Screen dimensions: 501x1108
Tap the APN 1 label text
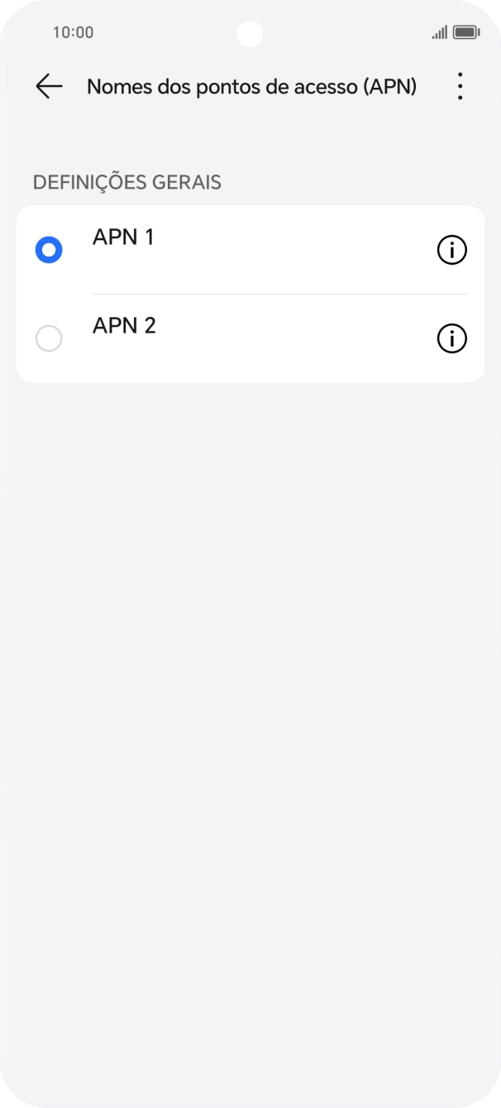[123, 237]
